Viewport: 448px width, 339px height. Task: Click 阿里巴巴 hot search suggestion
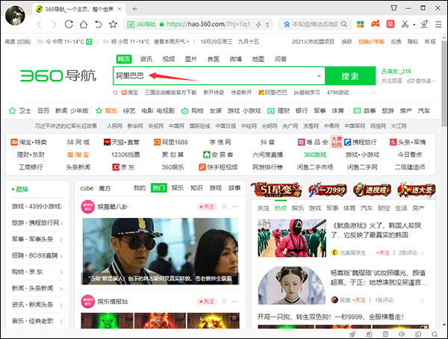click(273, 93)
